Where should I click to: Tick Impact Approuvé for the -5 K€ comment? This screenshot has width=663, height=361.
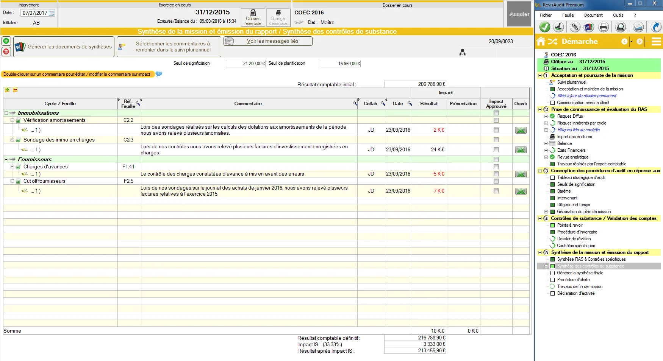click(x=496, y=174)
